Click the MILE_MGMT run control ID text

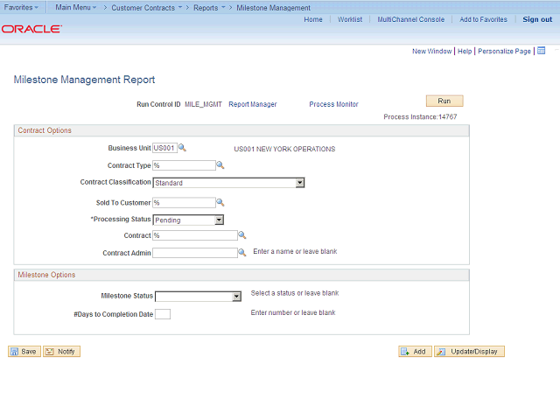203,104
